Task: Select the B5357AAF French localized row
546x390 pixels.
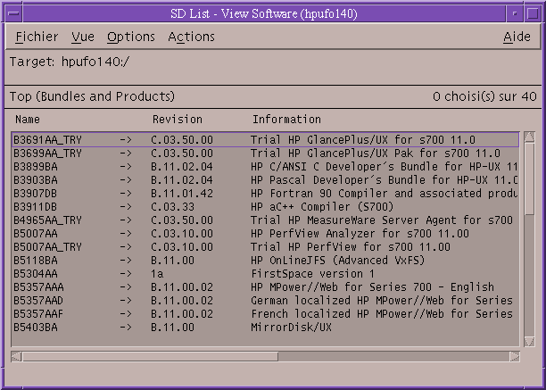Action: click(x=265, y=314)
